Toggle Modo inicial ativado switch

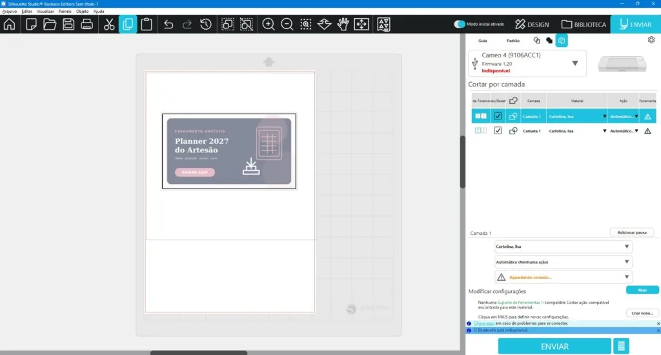[460, 24]
